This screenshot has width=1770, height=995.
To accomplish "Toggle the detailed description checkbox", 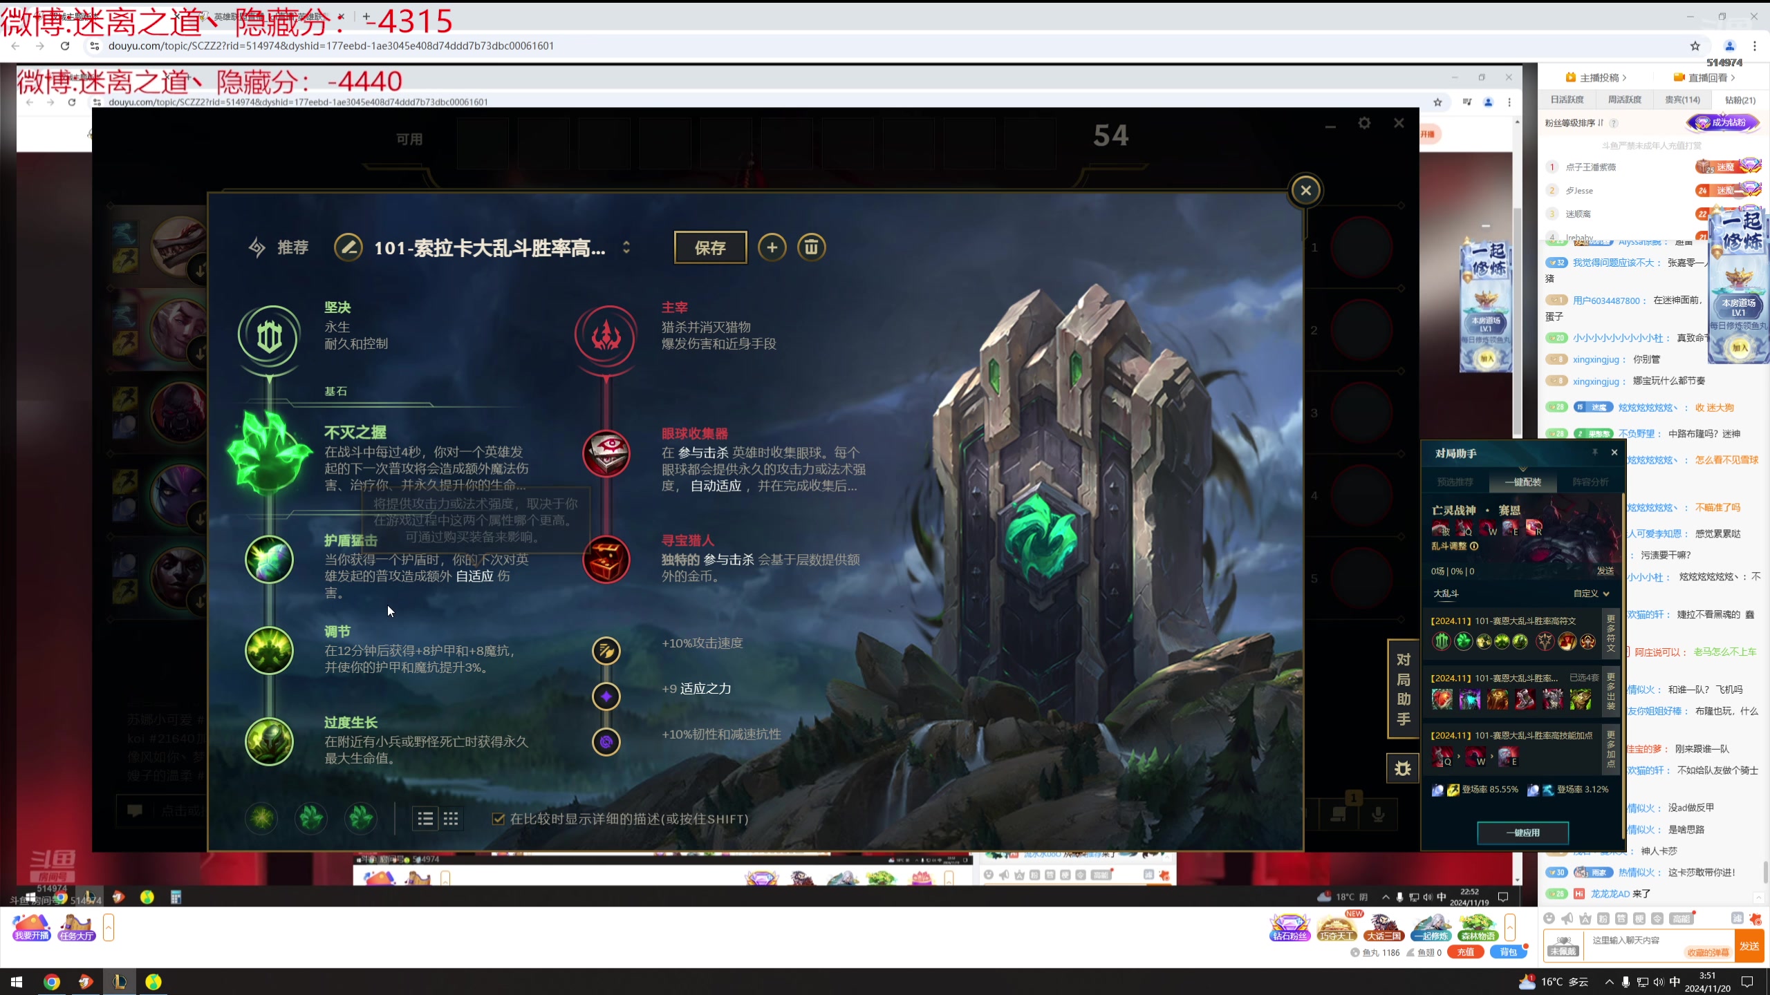I will 498,819.
